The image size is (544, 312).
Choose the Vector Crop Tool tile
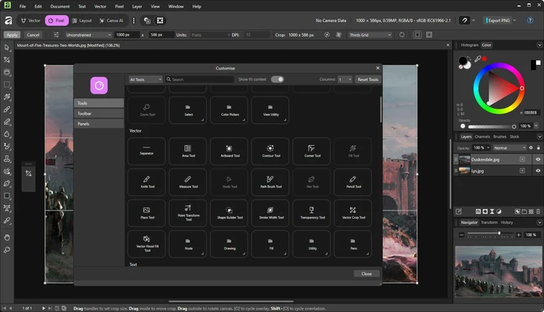[353, 213]
